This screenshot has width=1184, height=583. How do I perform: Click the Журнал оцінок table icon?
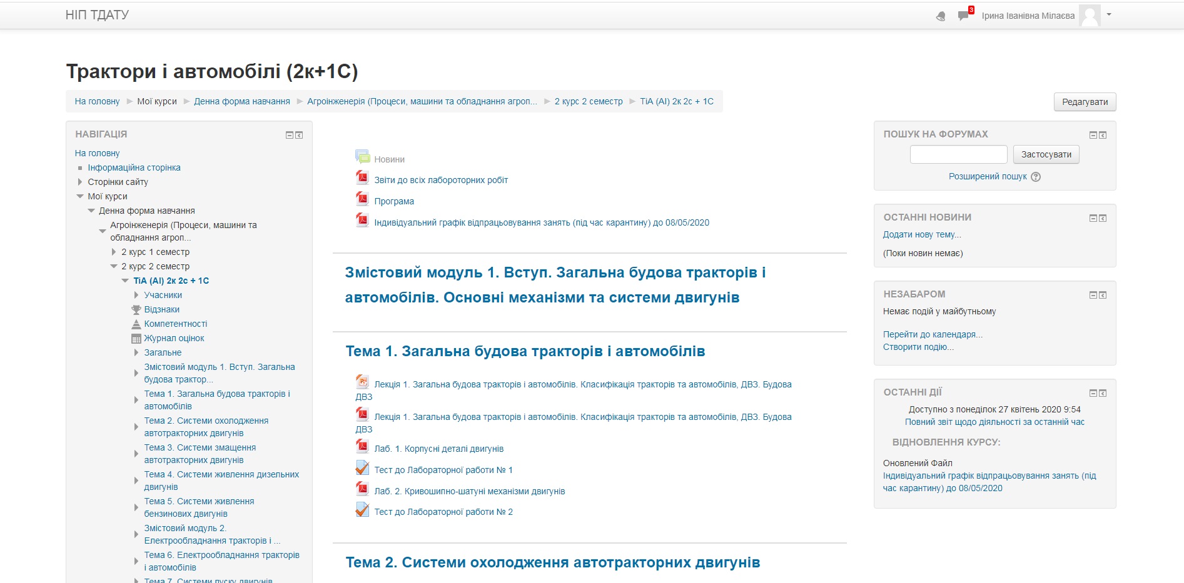(136, 339)
